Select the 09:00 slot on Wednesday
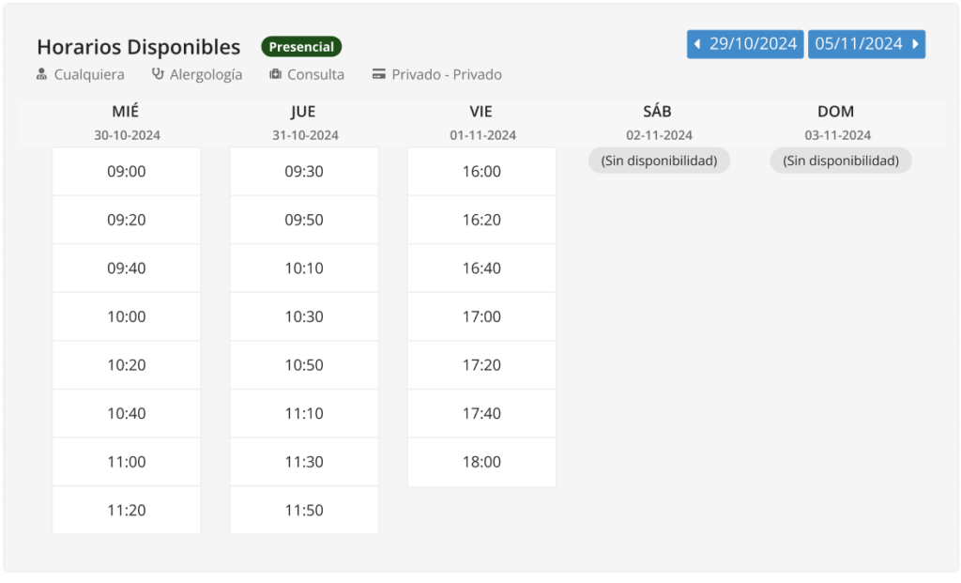Screen dimensions: 961x583 127,172
